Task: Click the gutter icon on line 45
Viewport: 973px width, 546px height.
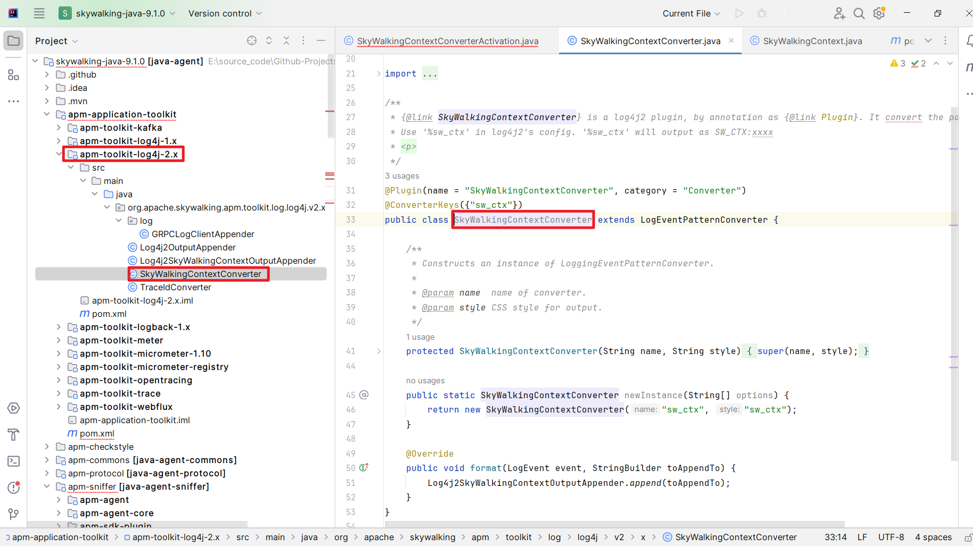Action: [x=364, y=394]
